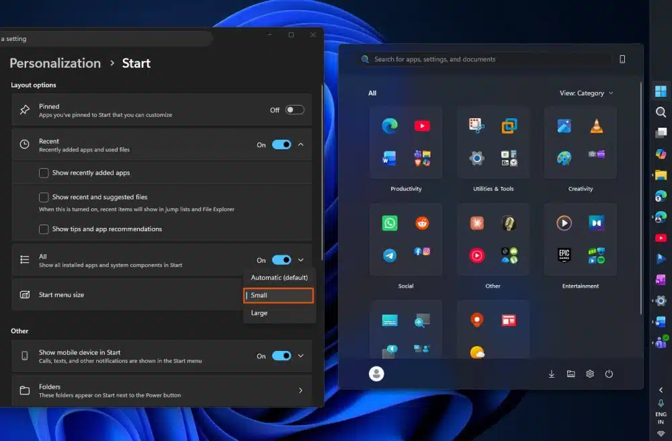Open Epic Games in Entertainment group
The image size is (672, 441).
pos(564,255)
